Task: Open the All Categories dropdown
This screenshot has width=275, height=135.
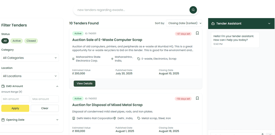Action: [x=30, y=58]
